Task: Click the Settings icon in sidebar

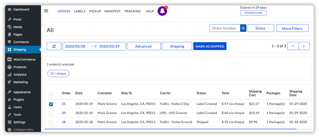Action: 9,122
